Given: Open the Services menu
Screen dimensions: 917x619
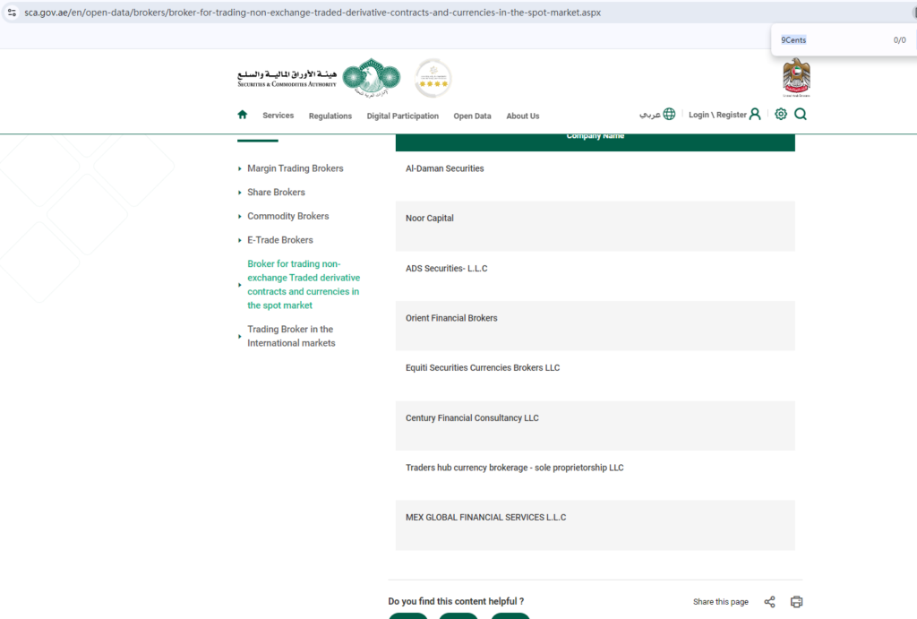Looking at the screenshot, I should [x=278, y=116].
